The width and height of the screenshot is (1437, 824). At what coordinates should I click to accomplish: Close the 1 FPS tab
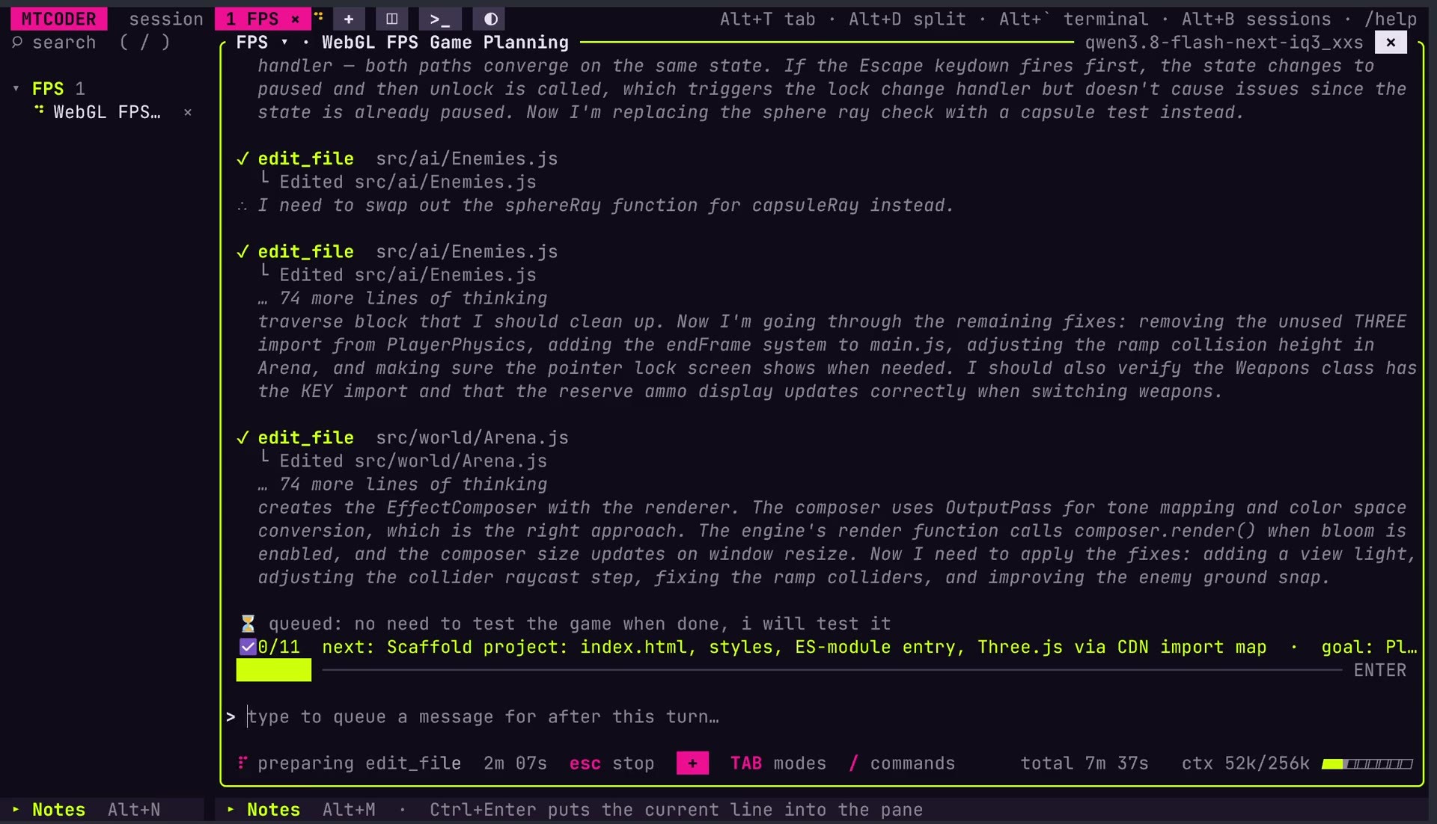[x=296, y=19]
